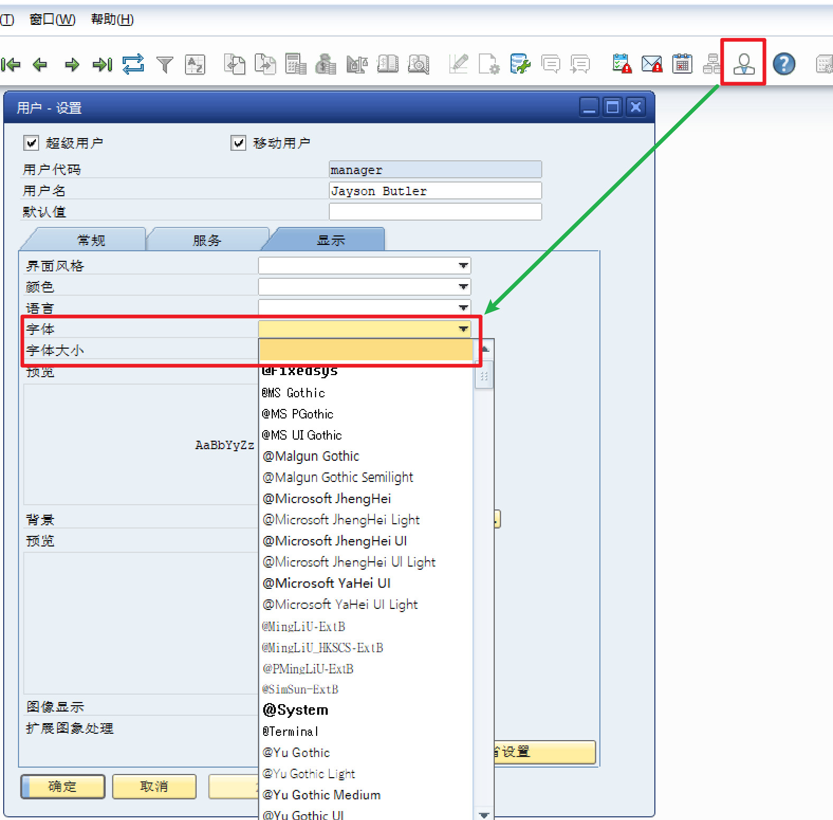
Task: Click the A-Z sort icon
Action: pyautogui.click(x=195, y=65)
